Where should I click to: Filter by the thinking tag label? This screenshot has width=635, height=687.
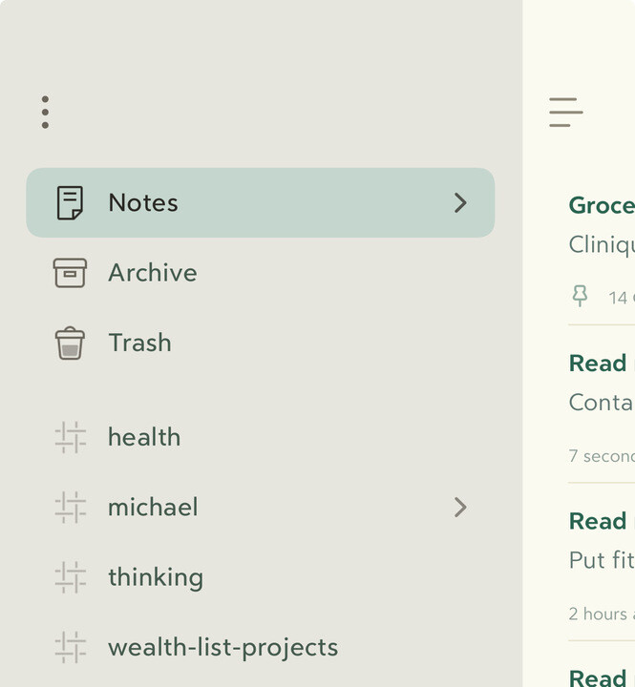(x=156, y=578)
